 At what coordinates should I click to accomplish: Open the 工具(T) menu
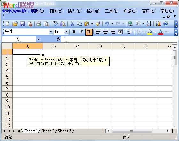112,11
